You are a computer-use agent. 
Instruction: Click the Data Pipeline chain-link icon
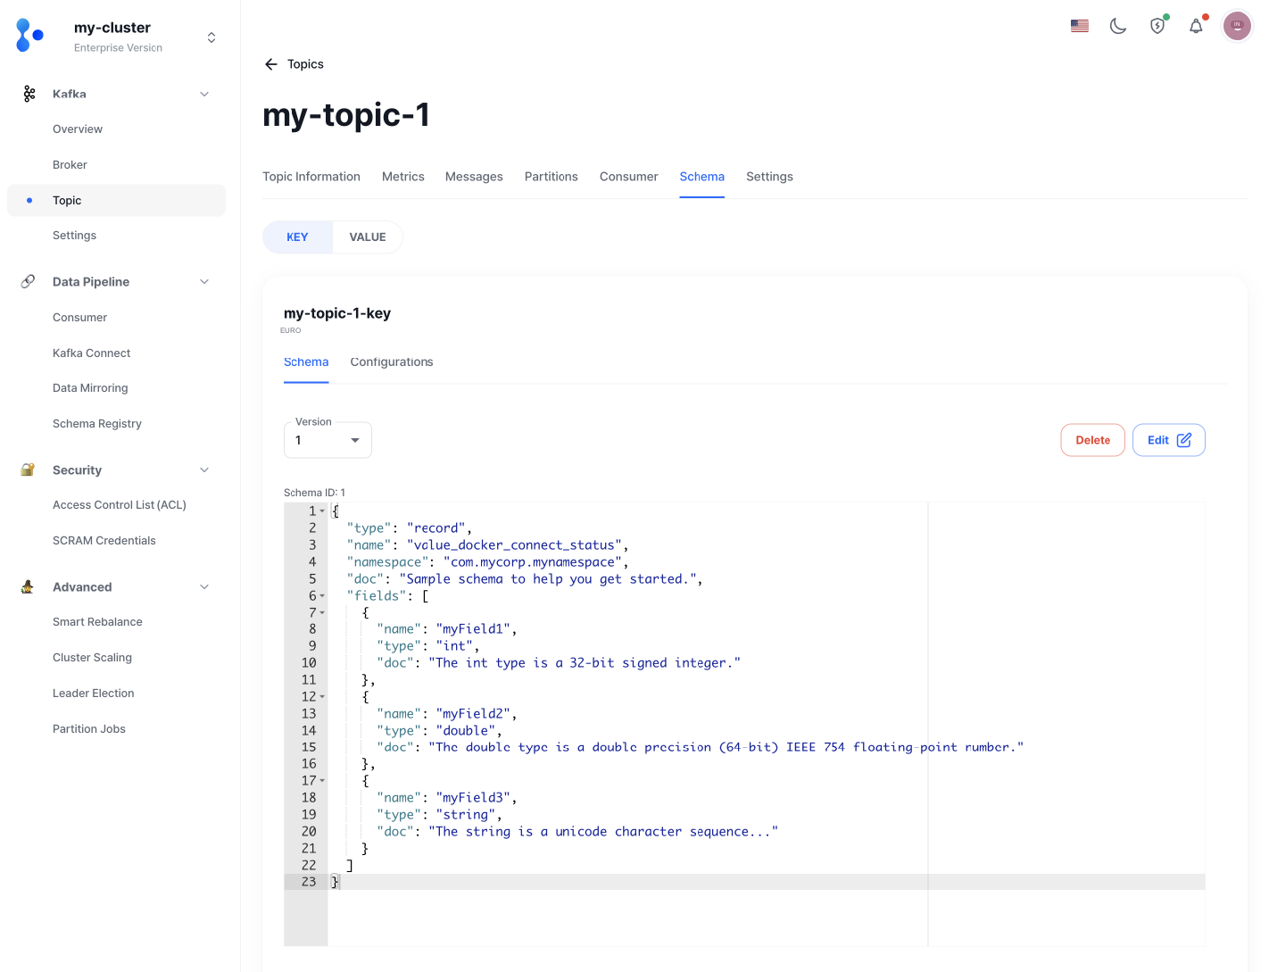pos(27,281)
